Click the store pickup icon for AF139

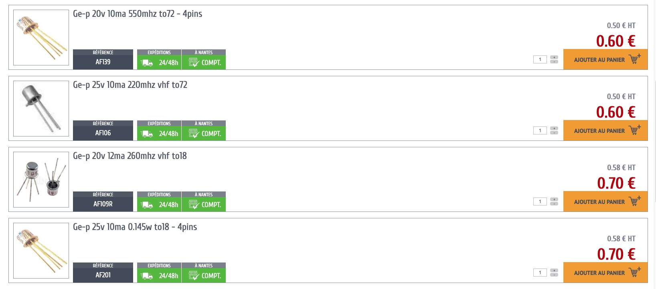[194, 62]
